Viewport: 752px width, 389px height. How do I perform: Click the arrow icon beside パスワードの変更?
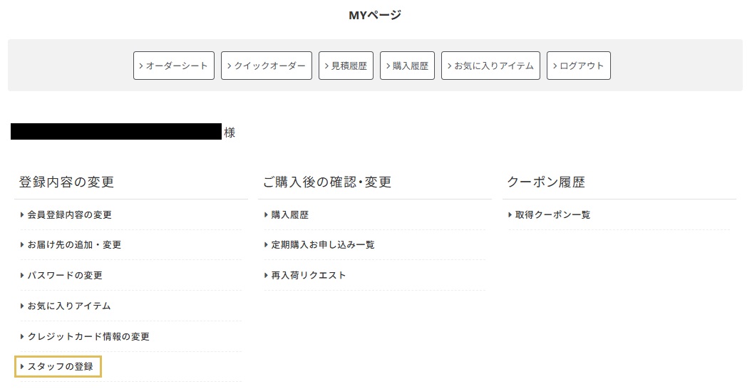(22, 276)
